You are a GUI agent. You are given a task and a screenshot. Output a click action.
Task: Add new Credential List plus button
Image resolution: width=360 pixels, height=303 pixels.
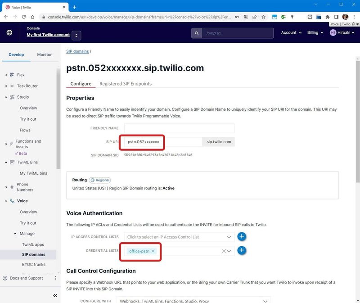click(x=242, y=250)
